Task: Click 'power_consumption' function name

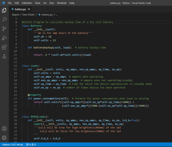Action: pos(46,99)
